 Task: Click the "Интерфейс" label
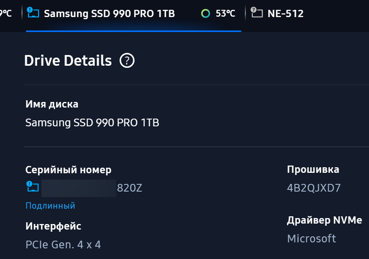point(53,226)
